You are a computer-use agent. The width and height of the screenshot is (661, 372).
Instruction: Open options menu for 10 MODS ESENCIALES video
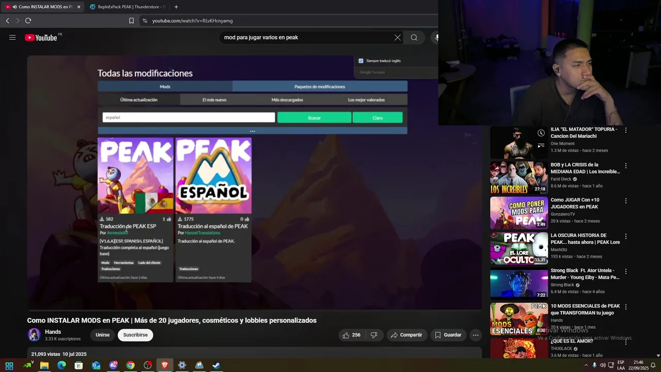(626, 307)
